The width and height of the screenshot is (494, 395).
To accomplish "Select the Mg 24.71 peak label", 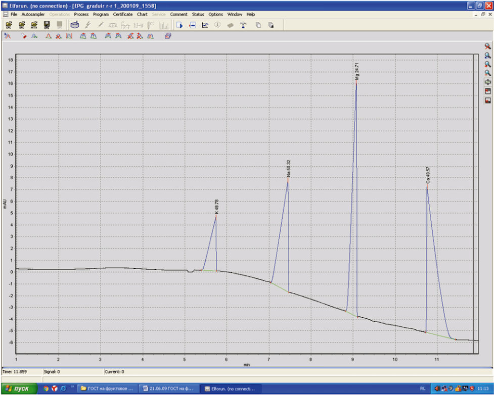I will 357,72.
